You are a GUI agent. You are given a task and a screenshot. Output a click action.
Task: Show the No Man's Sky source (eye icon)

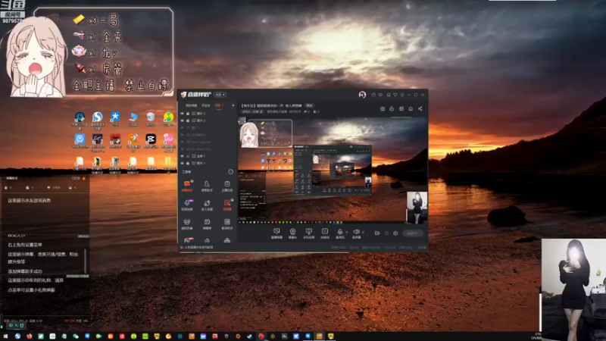pos(182,149)
